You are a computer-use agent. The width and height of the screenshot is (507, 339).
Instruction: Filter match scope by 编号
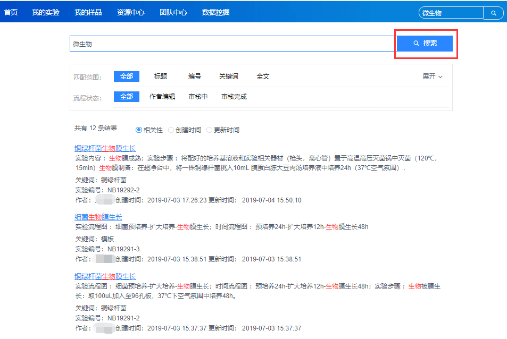coord(195,77)
